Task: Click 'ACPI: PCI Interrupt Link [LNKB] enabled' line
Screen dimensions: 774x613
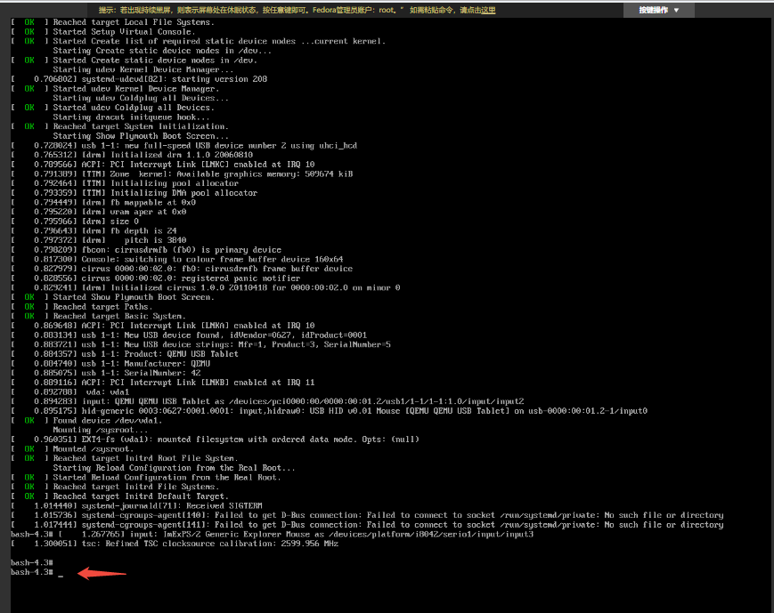Action: pos(163,383)
